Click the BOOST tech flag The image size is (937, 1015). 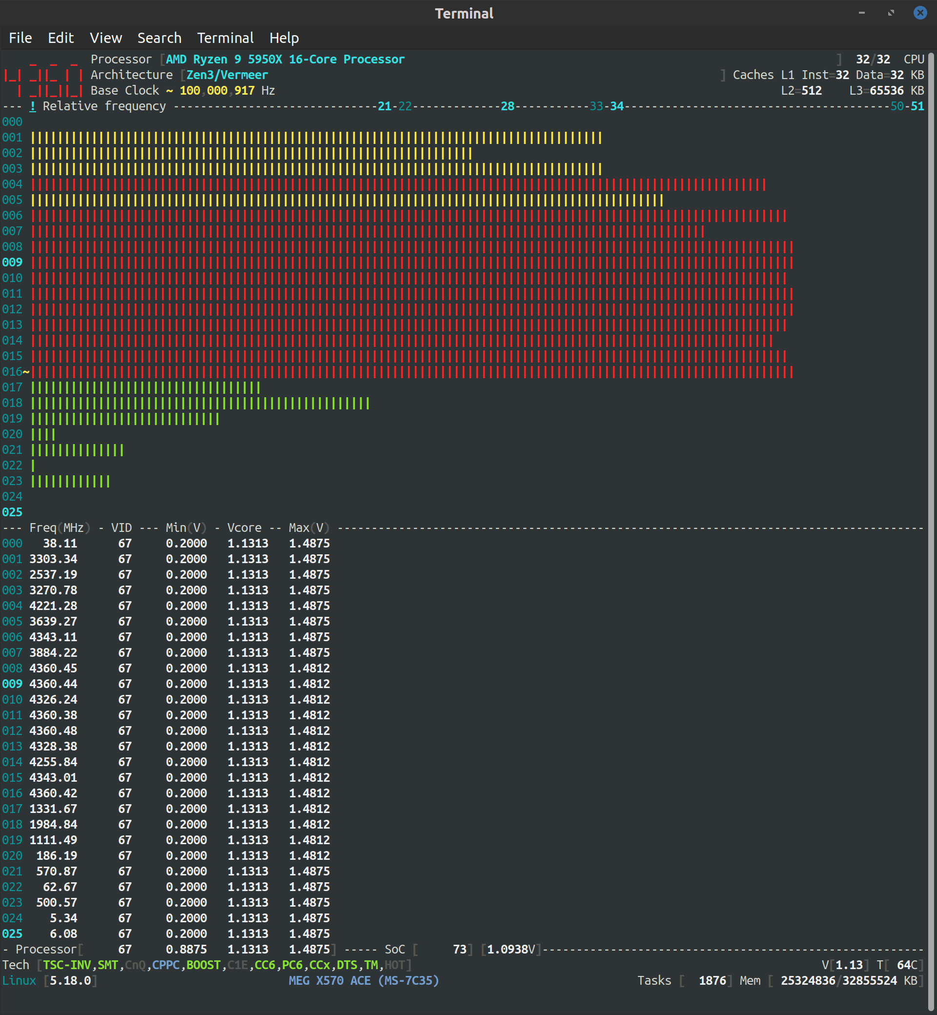tap(204, 965)
